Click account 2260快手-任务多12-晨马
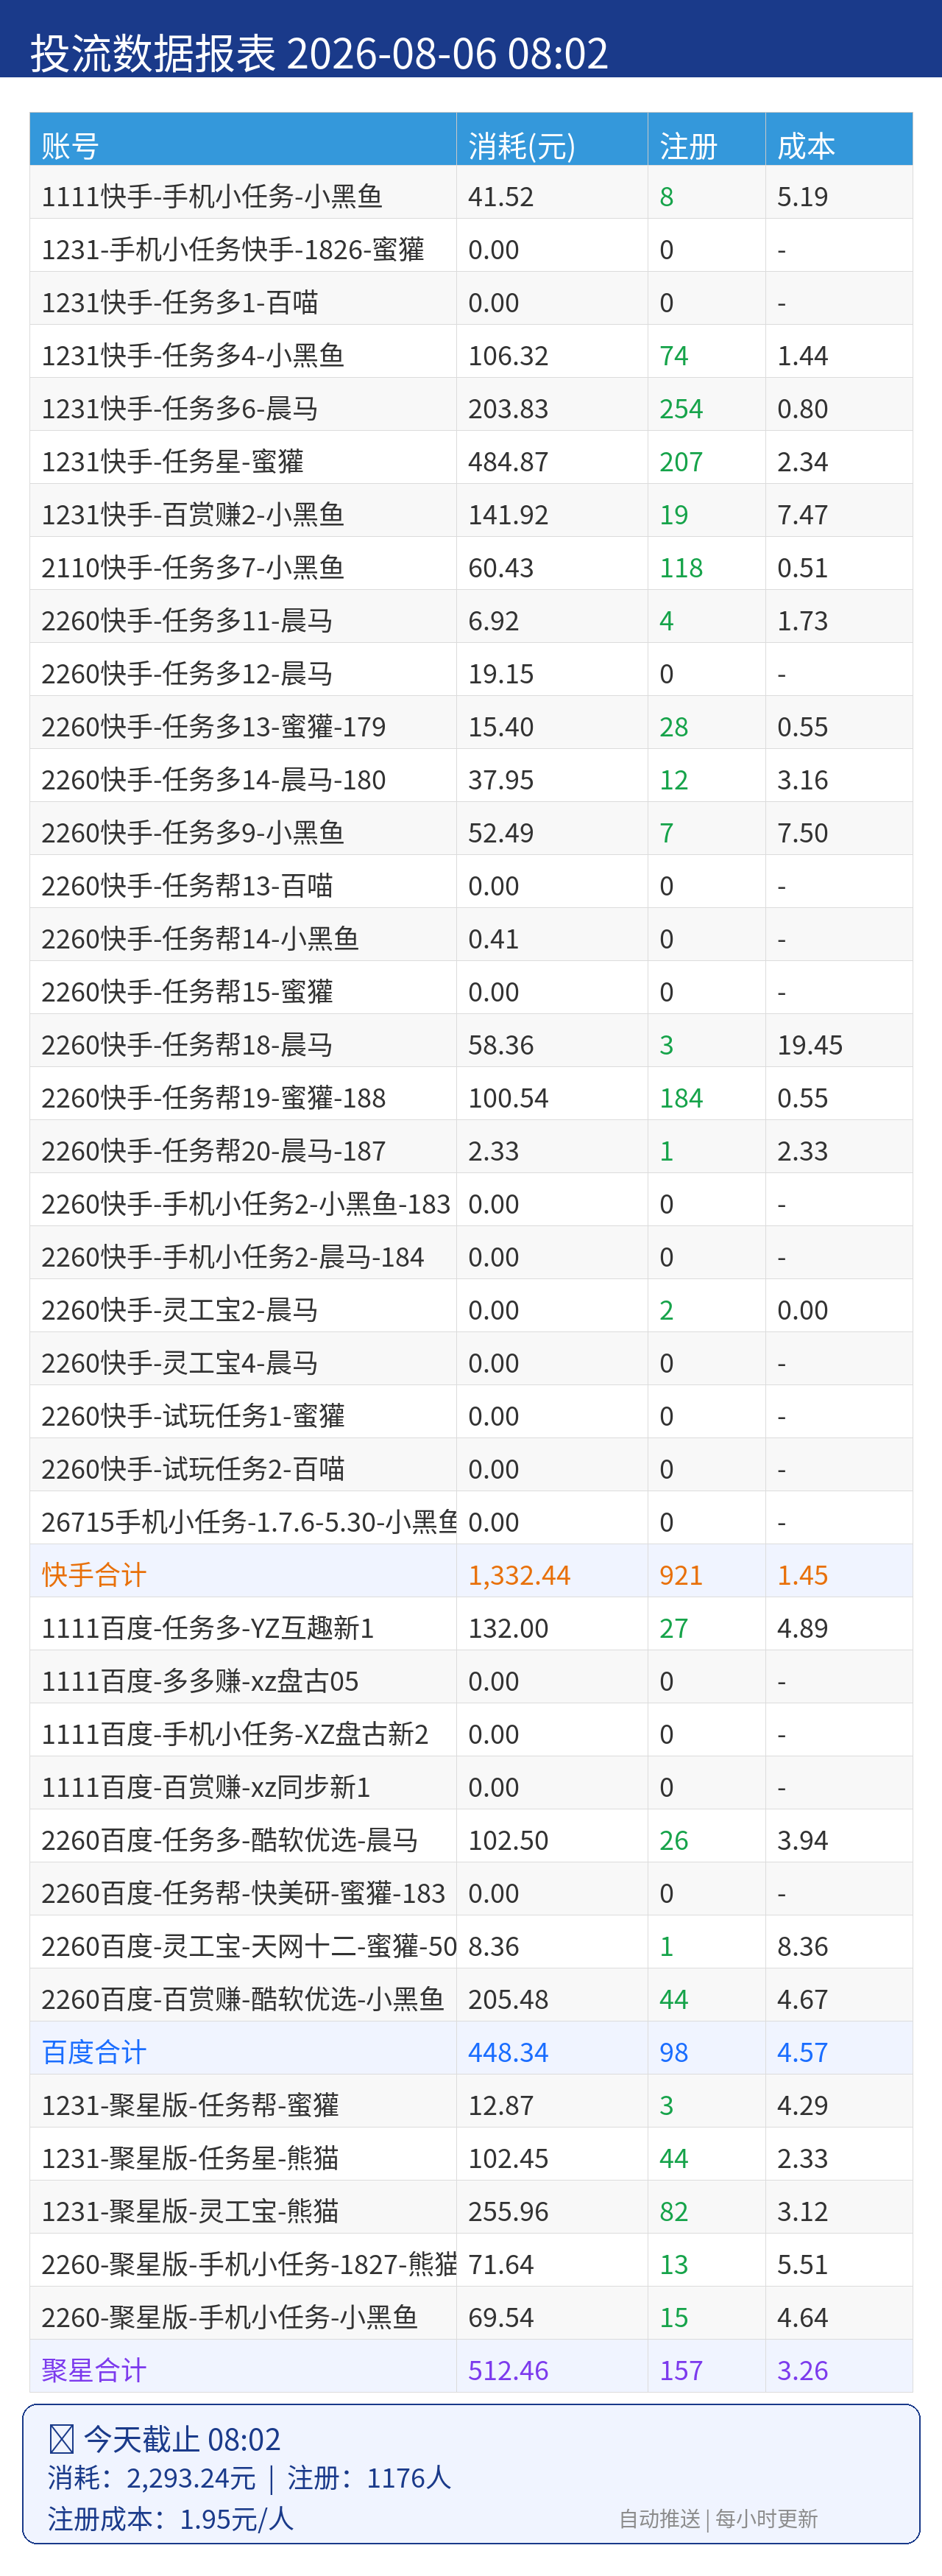The width and height of the screenshot is (942, 2576). click(x=187, y=674)
